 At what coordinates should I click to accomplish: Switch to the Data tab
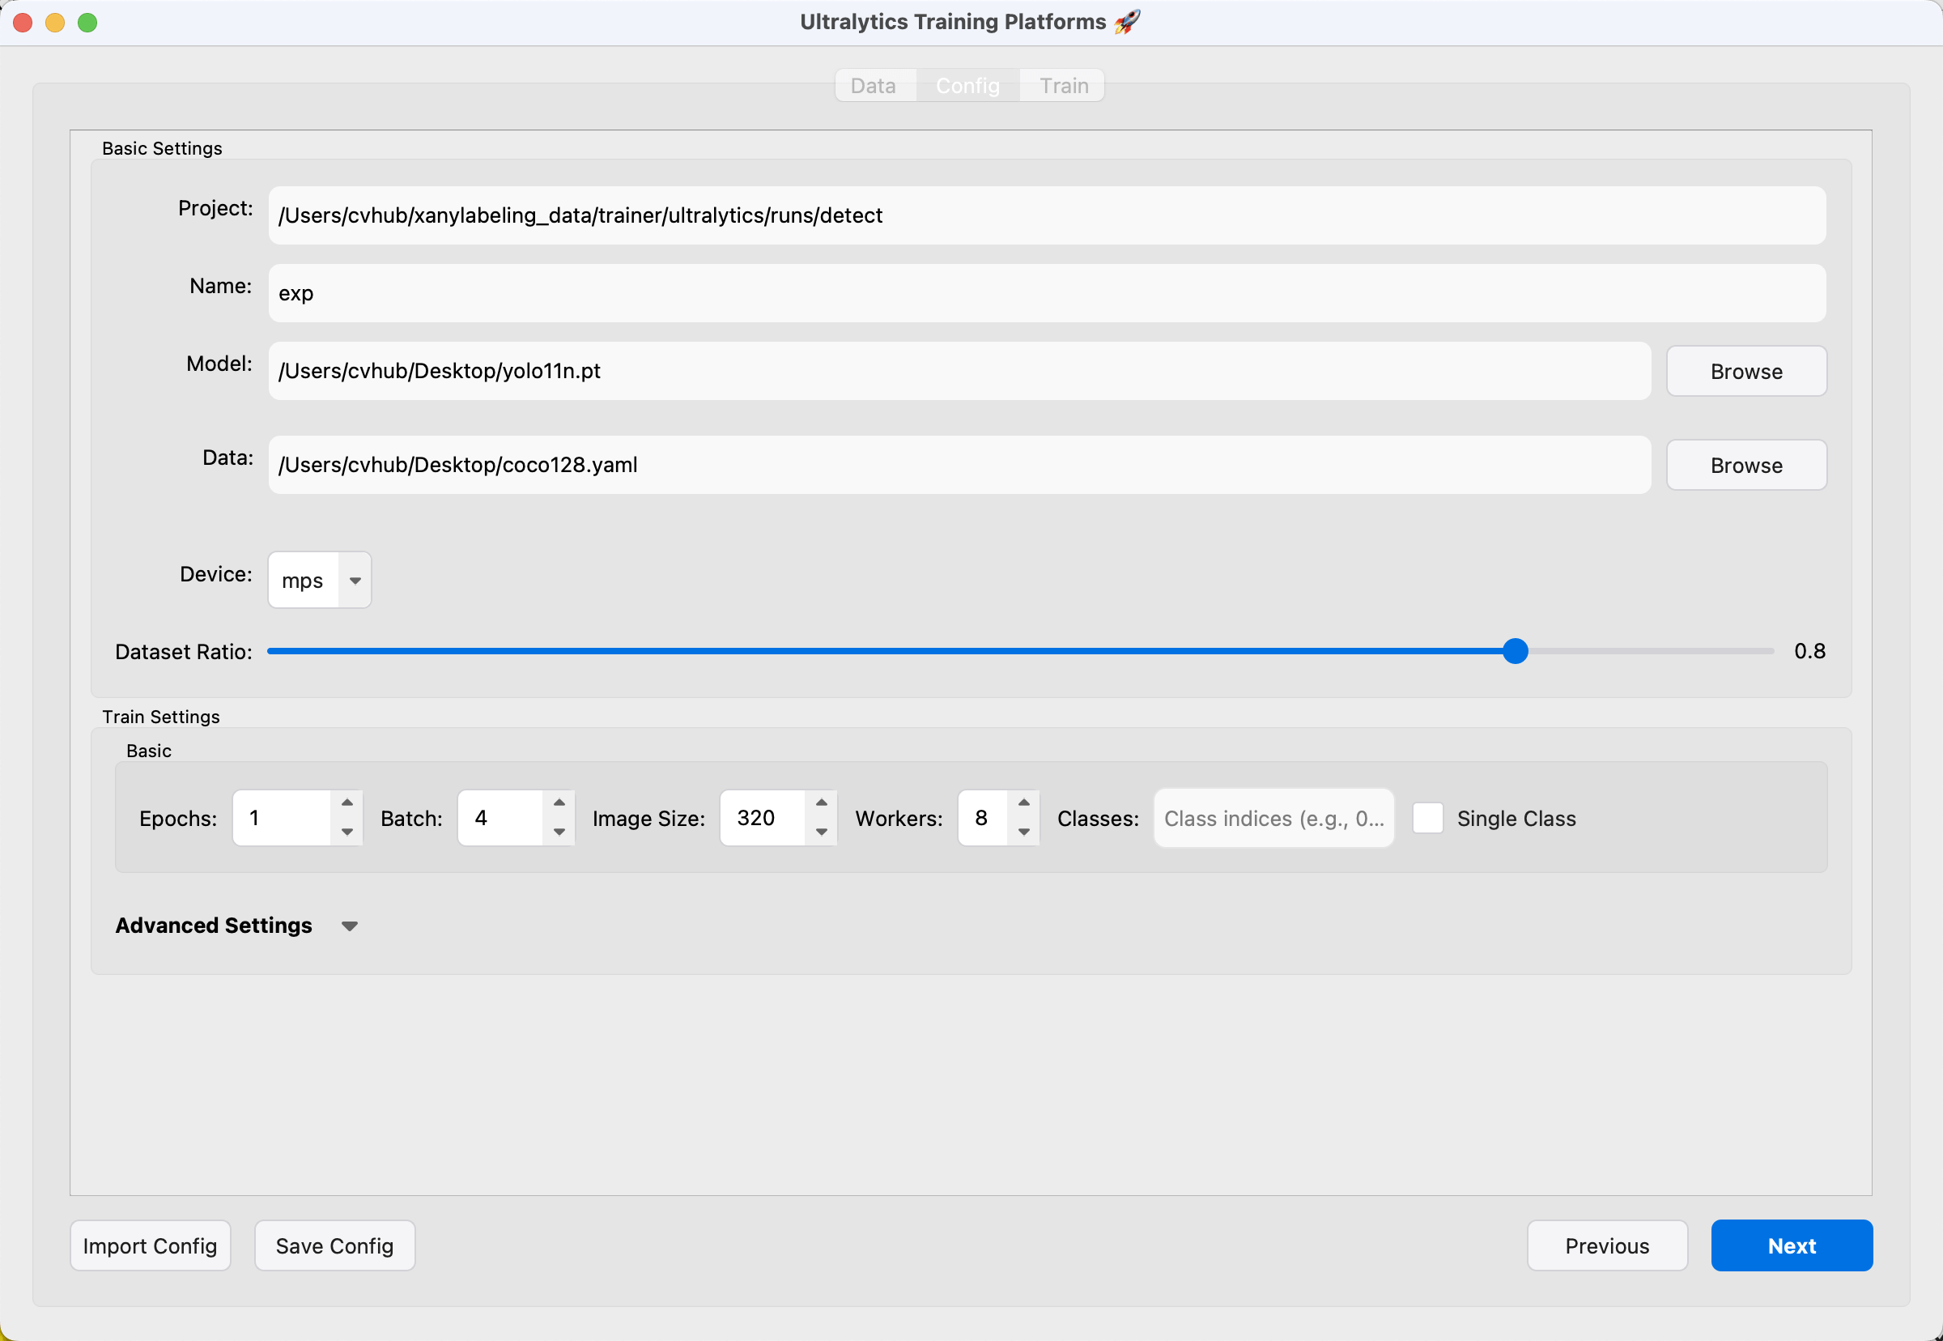pos(874,86)
